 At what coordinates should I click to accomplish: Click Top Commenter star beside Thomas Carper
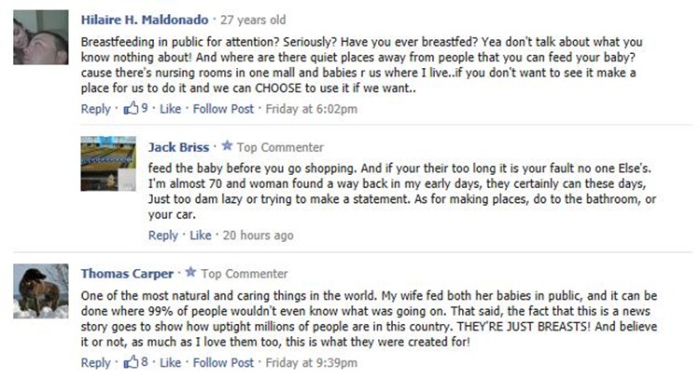pyautogui.click(x=191, y=274)
